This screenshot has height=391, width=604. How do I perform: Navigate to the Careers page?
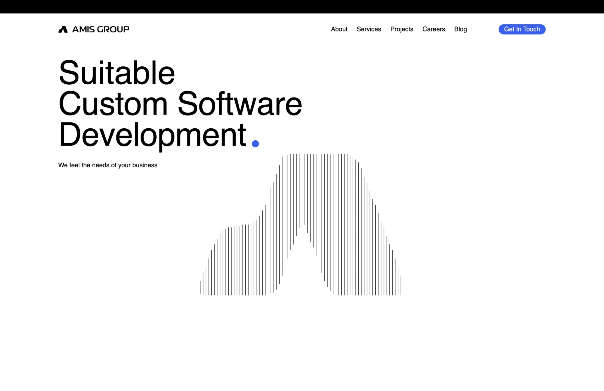point(433,29)
